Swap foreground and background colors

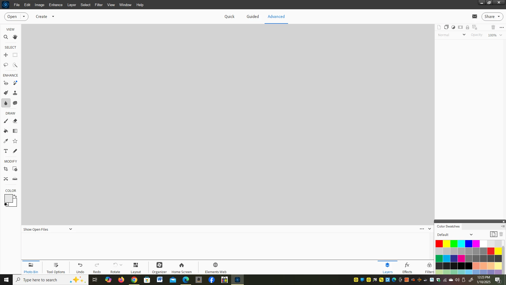point(15,196)
